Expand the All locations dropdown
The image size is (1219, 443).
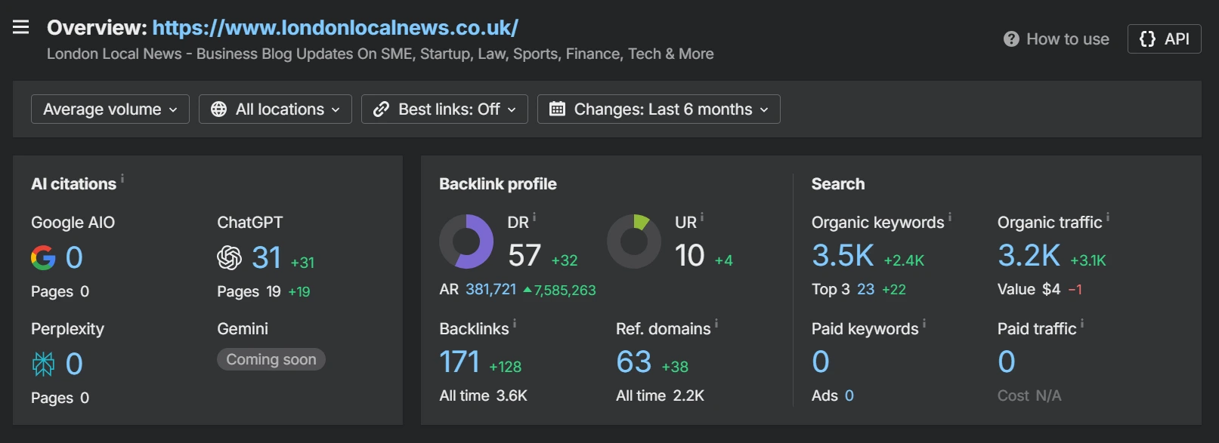point(275,109)
